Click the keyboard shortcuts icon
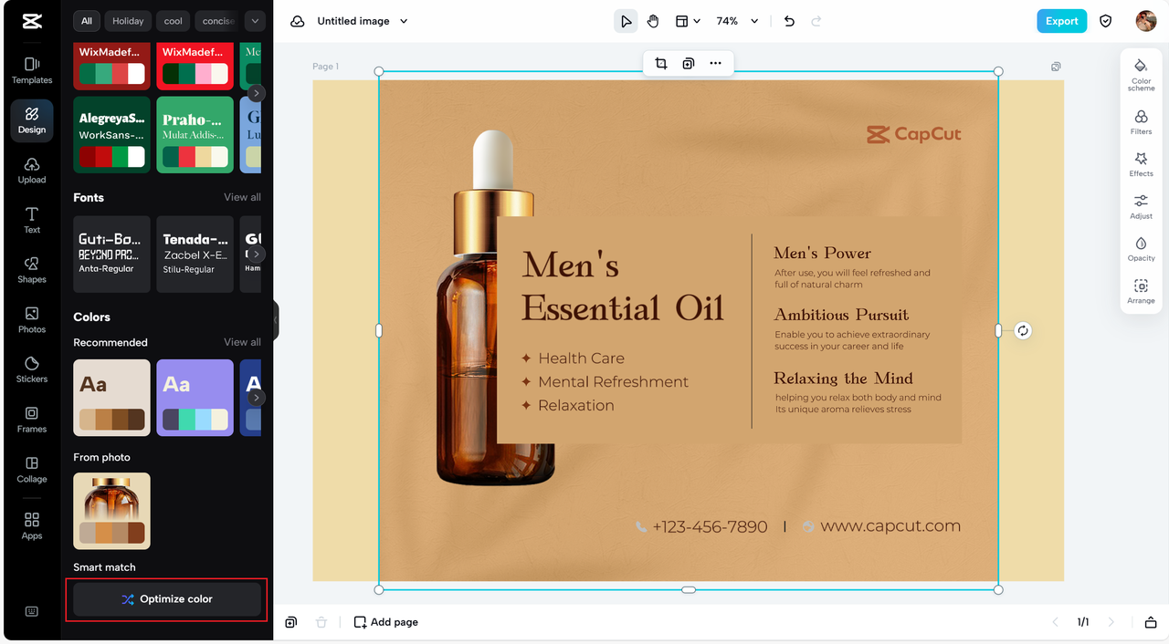The height and width of the screenshot is (644, 1169). coord(32,612)
